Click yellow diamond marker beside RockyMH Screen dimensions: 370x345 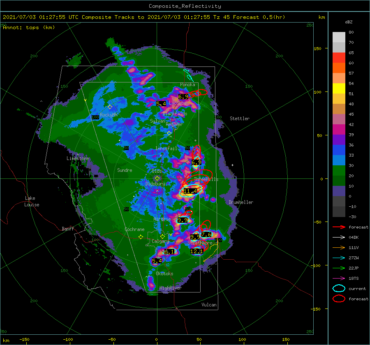[x=110, y=107]
